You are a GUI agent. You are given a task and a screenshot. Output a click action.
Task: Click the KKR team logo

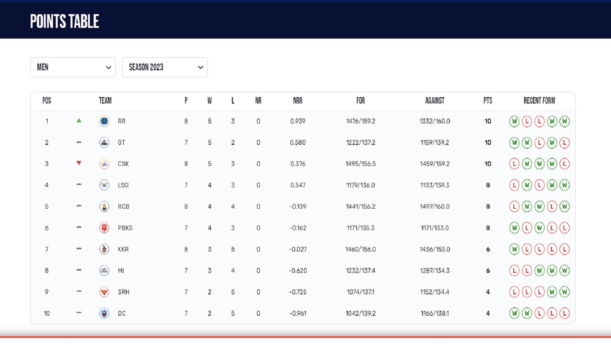pos(104,249)
